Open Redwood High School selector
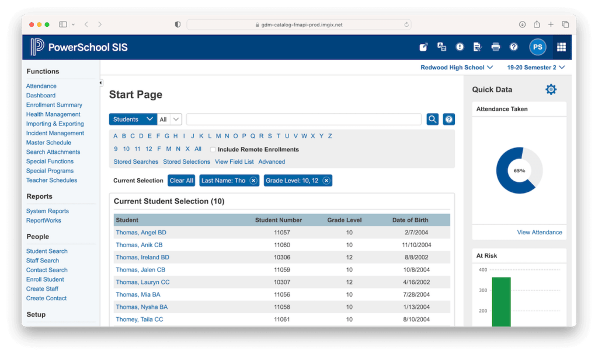The width and height of the screenshot is (598, 355). 457,68
